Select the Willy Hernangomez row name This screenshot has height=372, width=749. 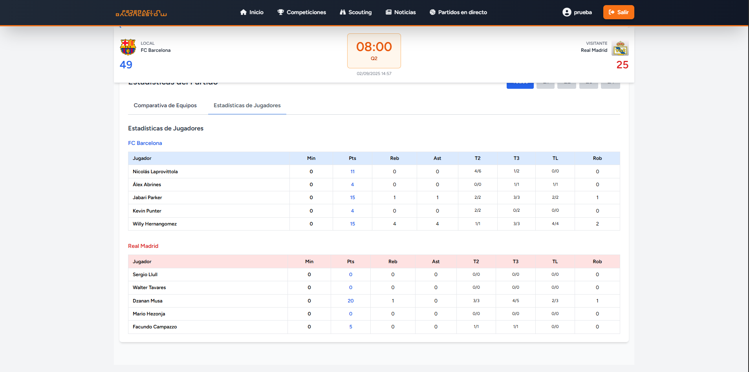pyautogui.click(x=155, y=224)
